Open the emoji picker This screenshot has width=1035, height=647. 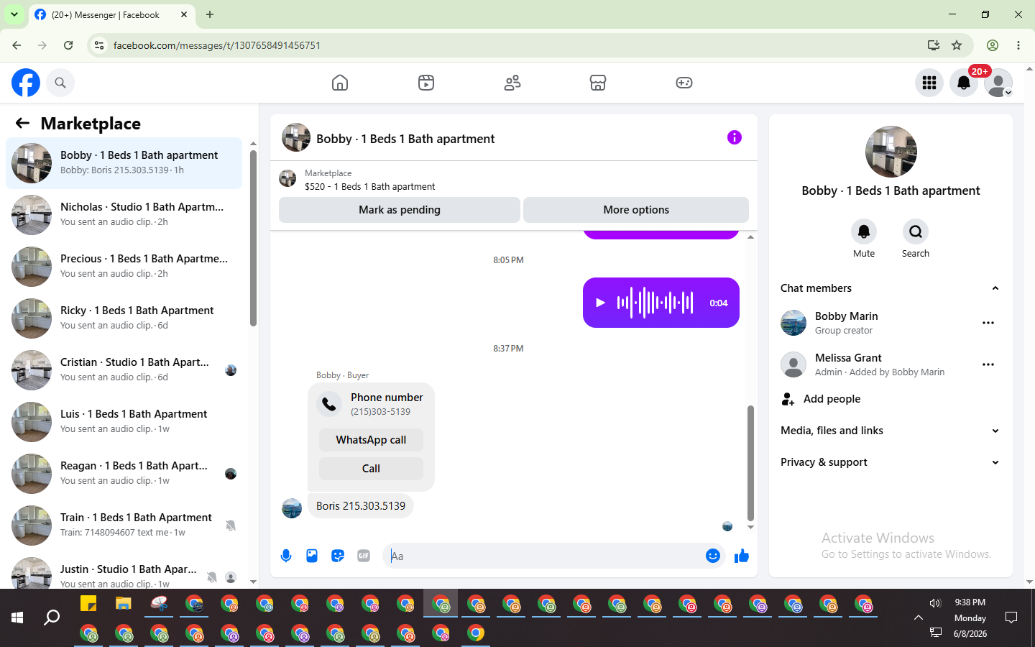(713, 556)
